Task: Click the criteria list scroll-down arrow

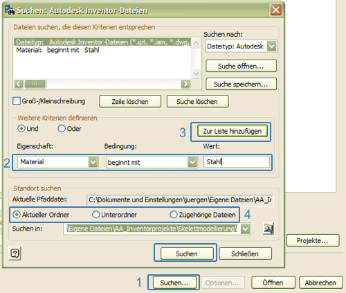Action: [x=196, y=74]
